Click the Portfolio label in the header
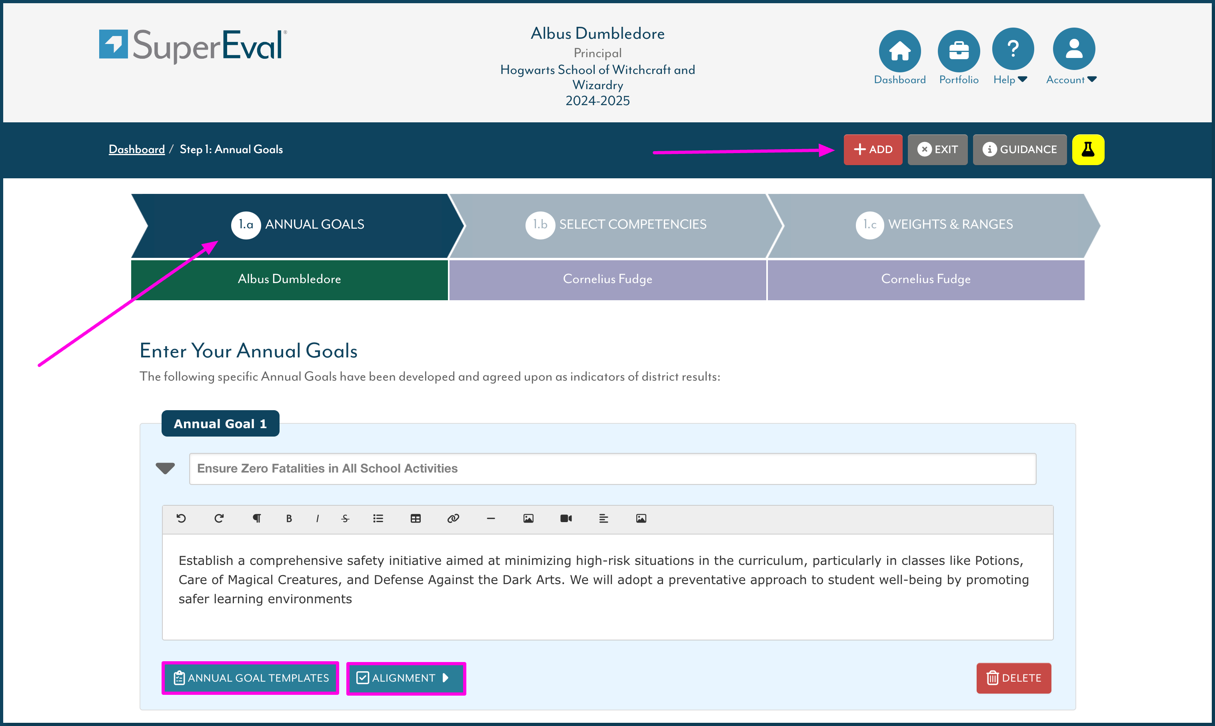Viewport: 1215px width, 726px height. tap(959, 80)
